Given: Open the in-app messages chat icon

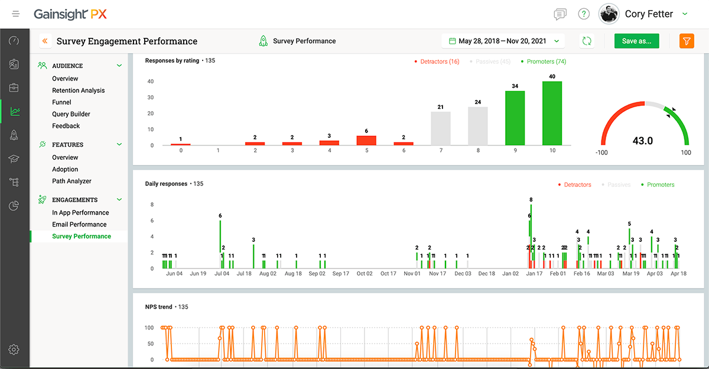Looking at the screenshot, I should tap(560, 14).
